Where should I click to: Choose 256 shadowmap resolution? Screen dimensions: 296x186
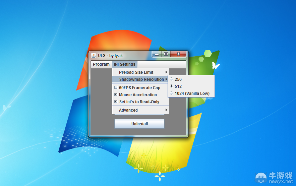tap(171, 79)
